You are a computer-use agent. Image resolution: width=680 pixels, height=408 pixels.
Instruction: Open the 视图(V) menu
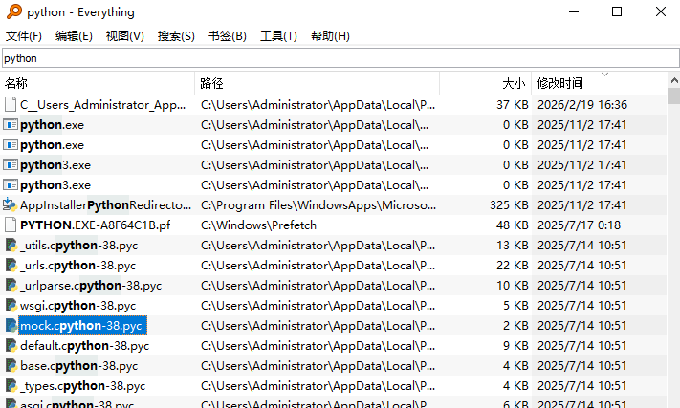pyautogui.click(x=125, y=36)
